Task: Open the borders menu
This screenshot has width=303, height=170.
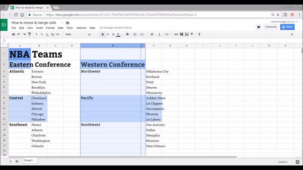Action: (135, 34)
